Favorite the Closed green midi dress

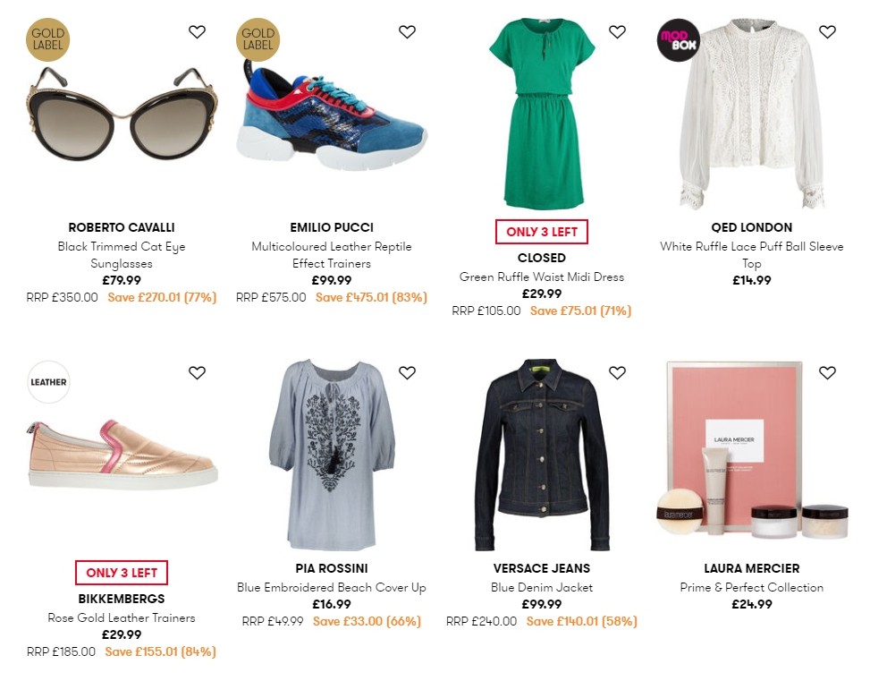click(617, 31)
